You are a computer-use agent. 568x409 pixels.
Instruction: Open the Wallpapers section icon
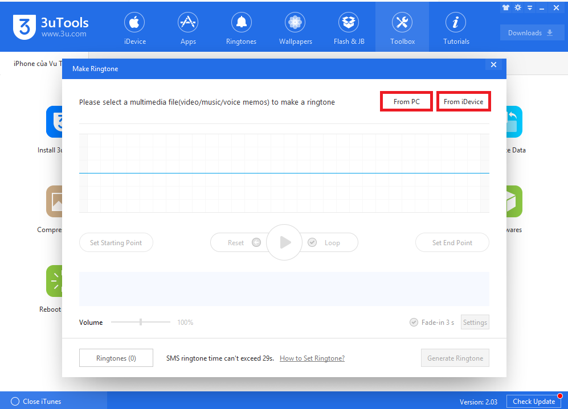[295, 23]
